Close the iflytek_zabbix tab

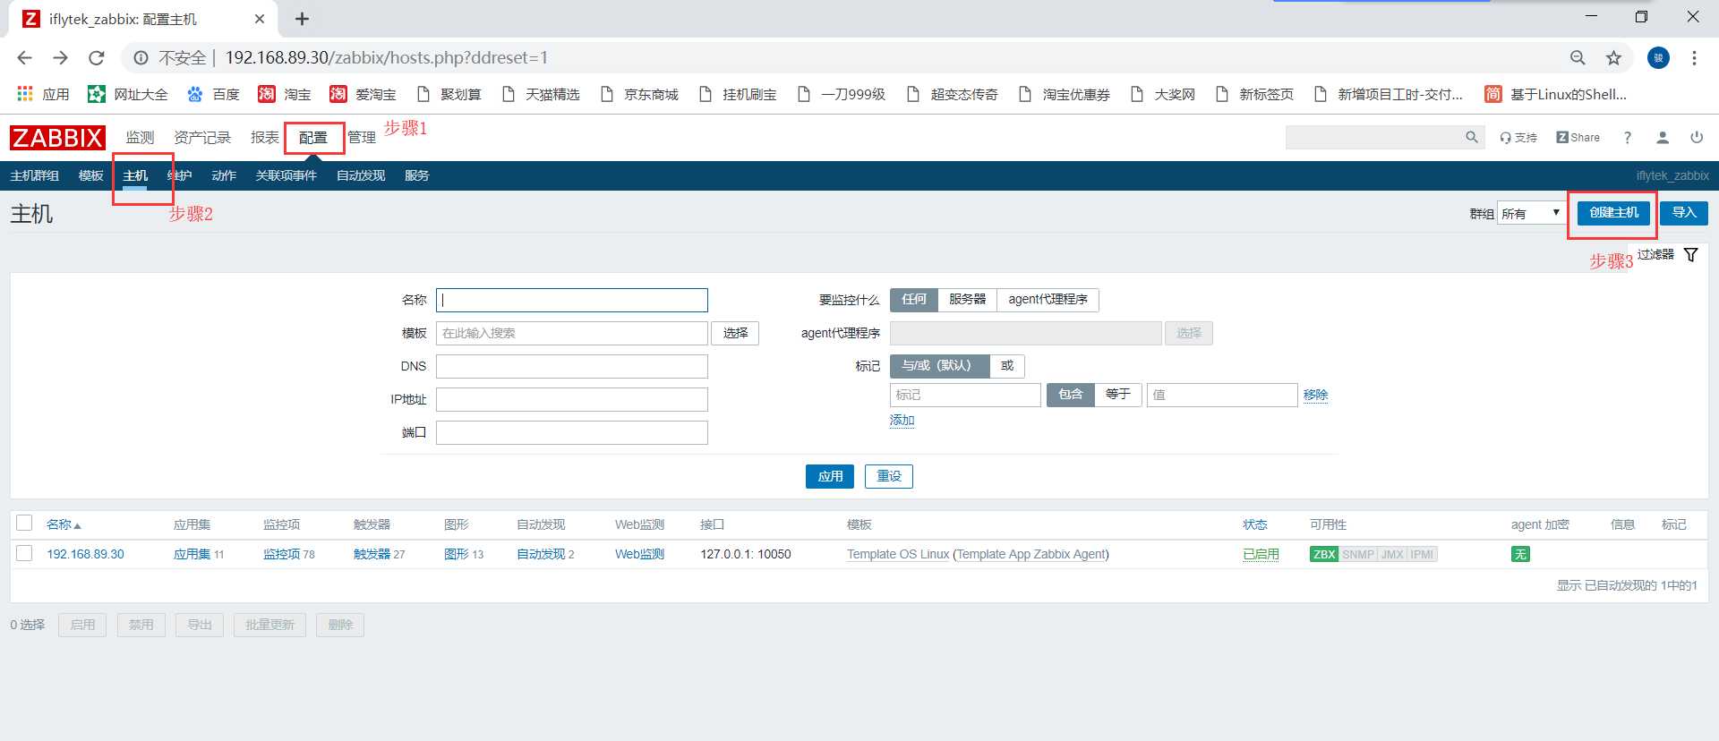click(x=260, y=19)
